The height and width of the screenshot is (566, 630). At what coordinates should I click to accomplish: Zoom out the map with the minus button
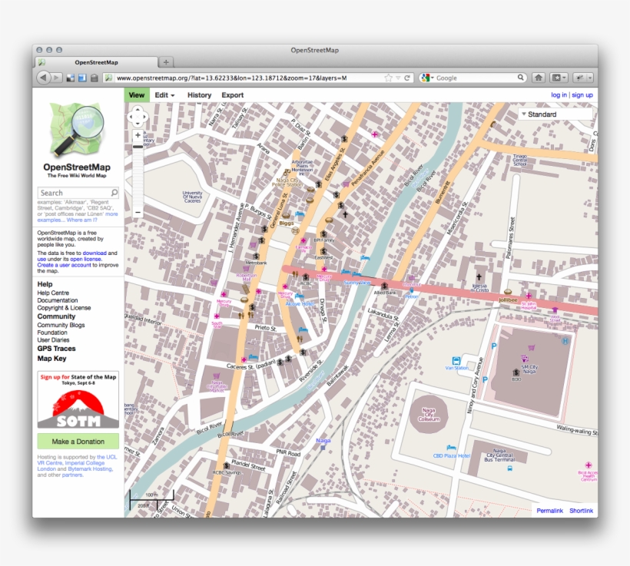point(138,212)
